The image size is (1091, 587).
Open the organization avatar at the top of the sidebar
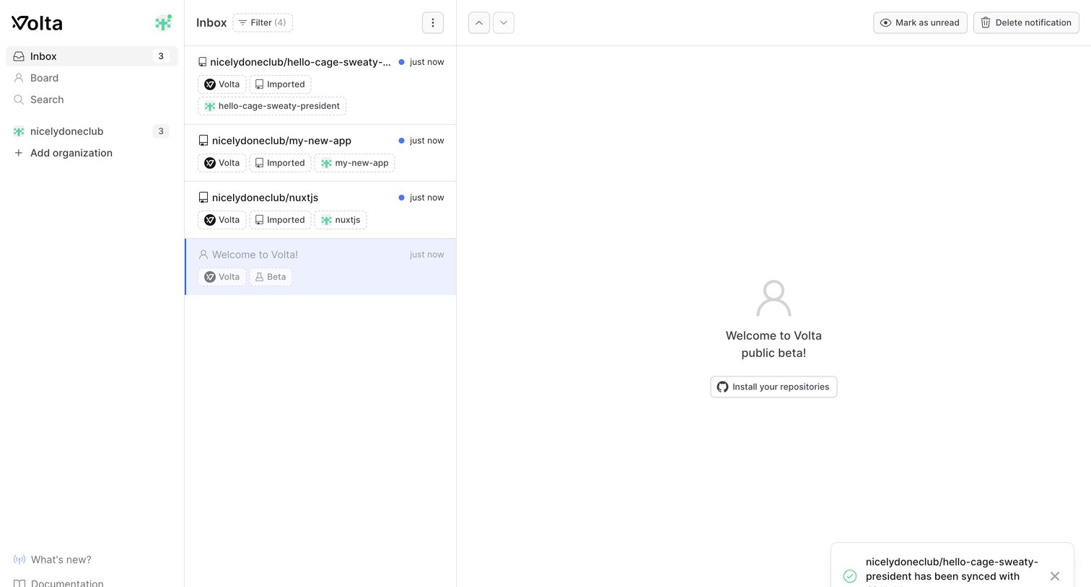pos(164,23)
